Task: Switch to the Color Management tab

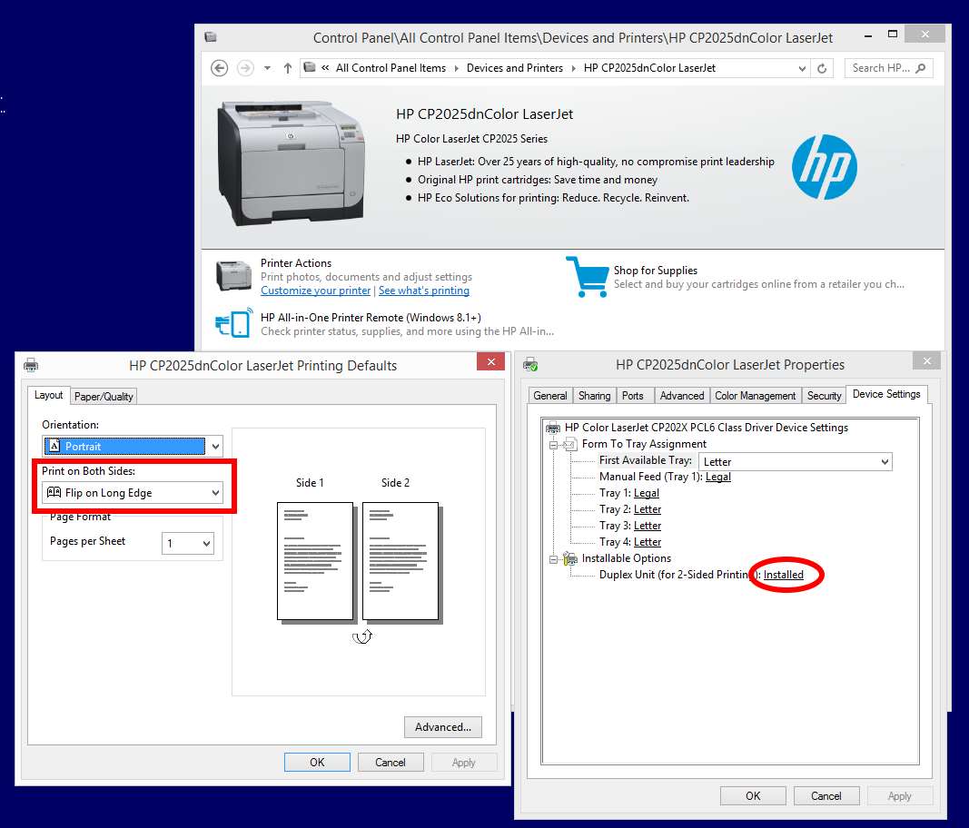Action: tap(756, 396)
